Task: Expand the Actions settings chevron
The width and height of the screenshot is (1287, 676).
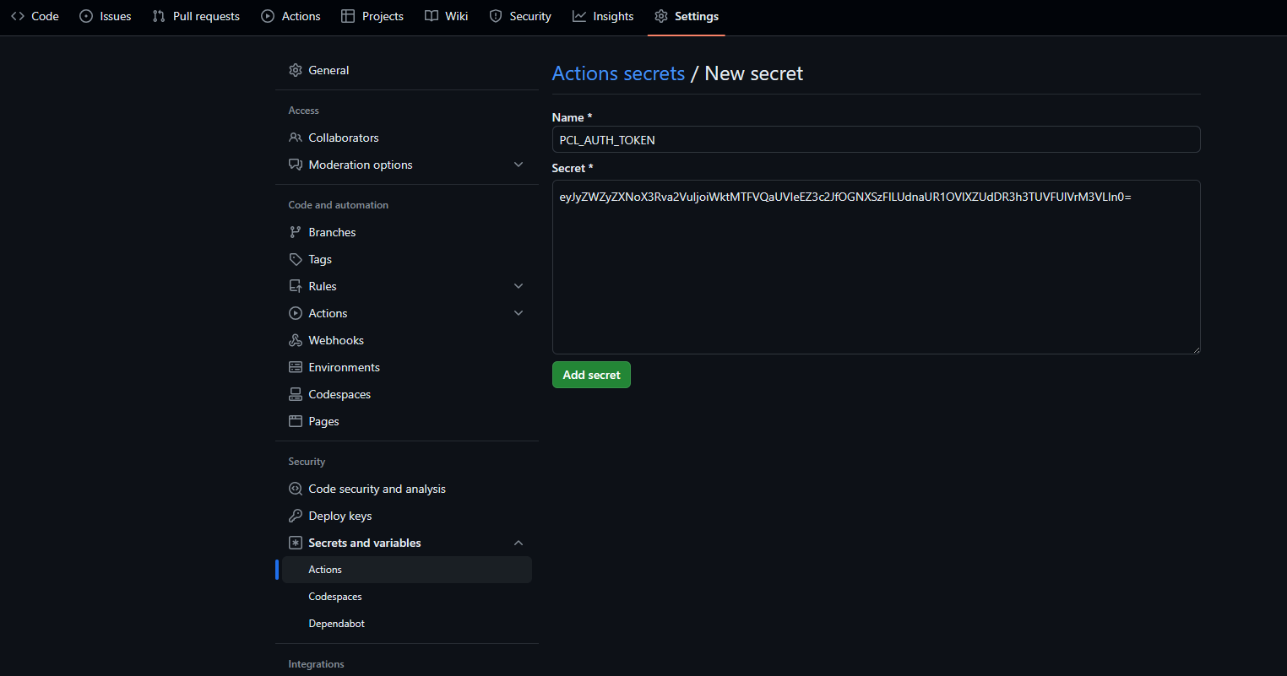Action: pos(519,313)
